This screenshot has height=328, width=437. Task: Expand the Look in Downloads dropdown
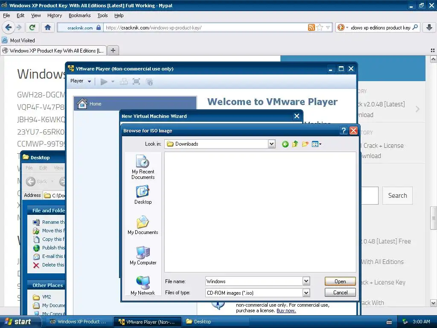pos(271,144)
